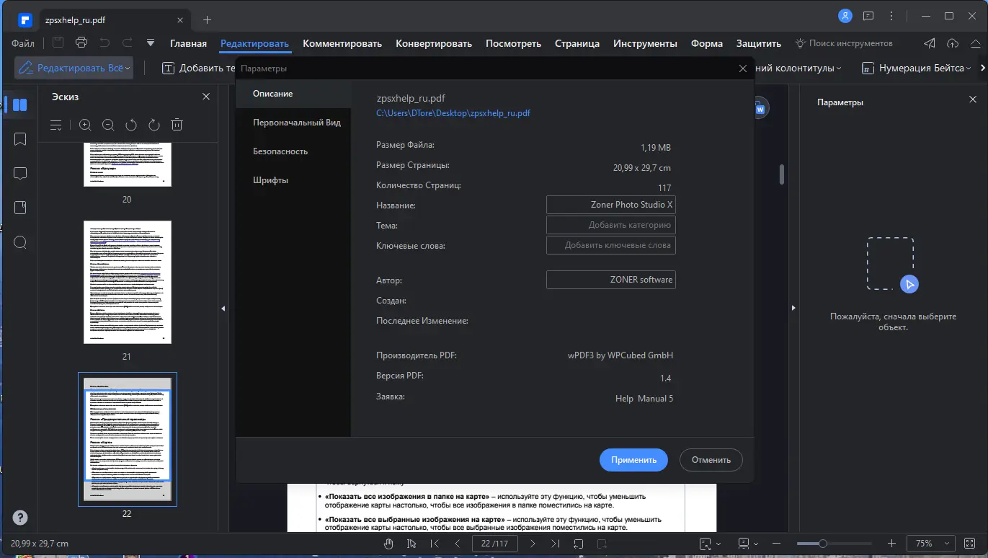This screenshot has width=988, height=558.
Task: Click the save icon in the quick toolbar
Action: coord(58,43)
